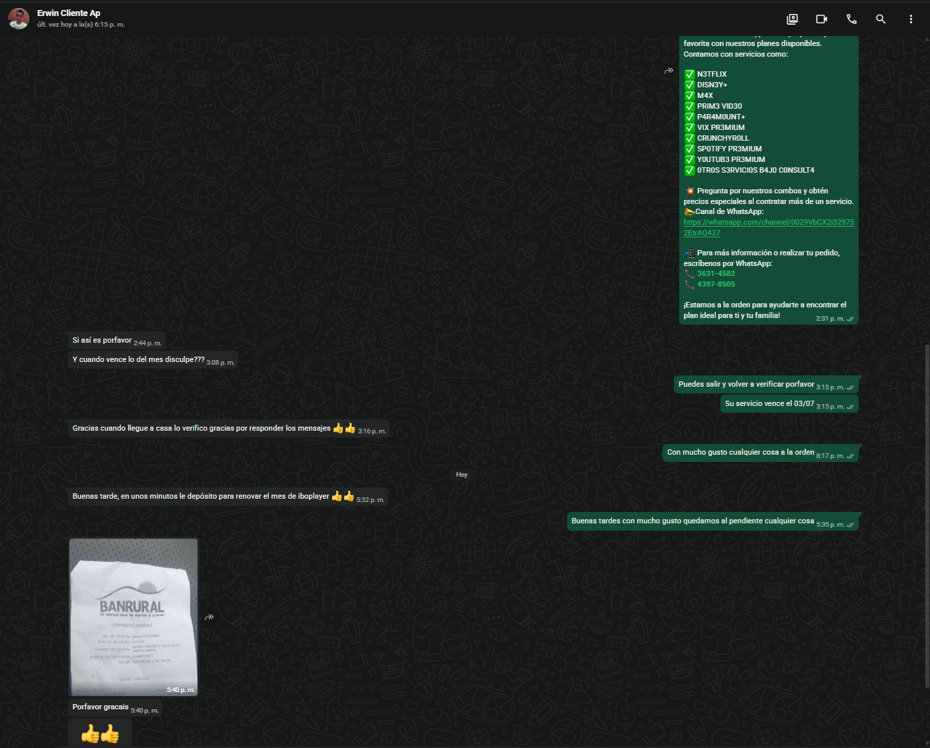
Task: Open the Banrural deposit receipt photo
Action: 133,617
